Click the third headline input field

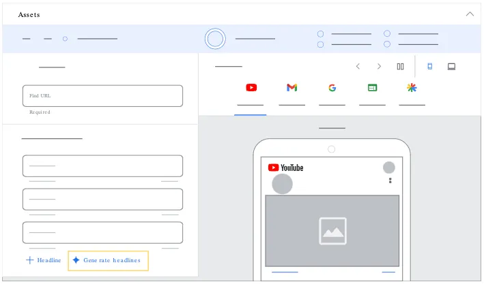point(102,232)
